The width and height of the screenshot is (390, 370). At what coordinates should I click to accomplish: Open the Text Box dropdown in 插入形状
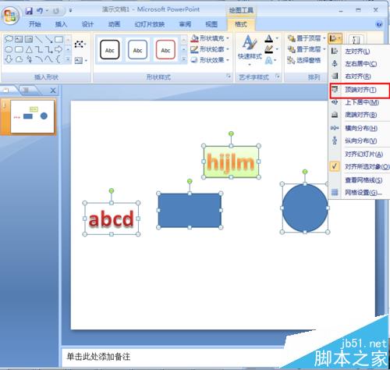coord(80,61)
